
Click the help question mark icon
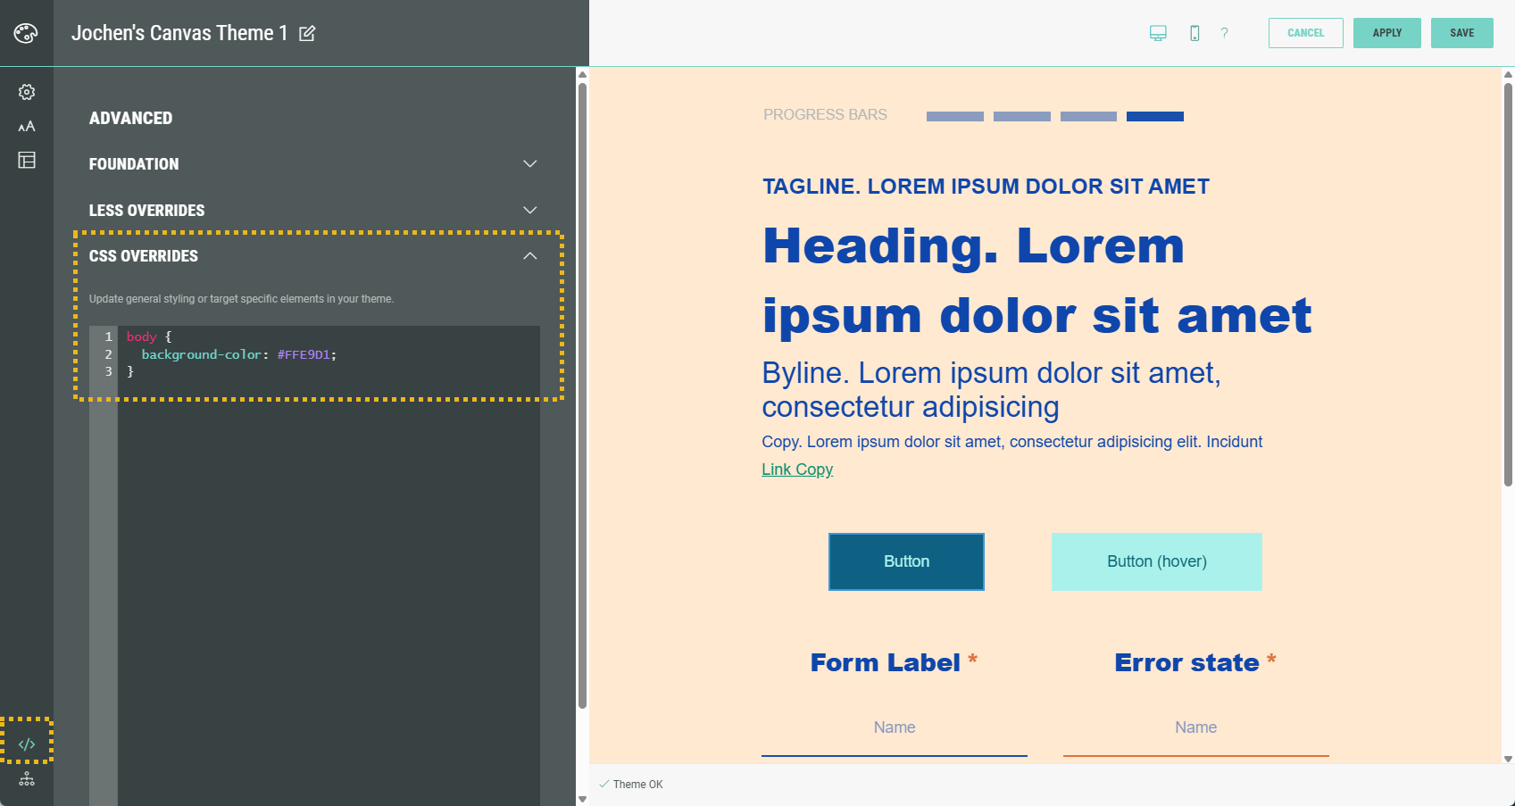pyautogui.click(x=1224, y=33)
